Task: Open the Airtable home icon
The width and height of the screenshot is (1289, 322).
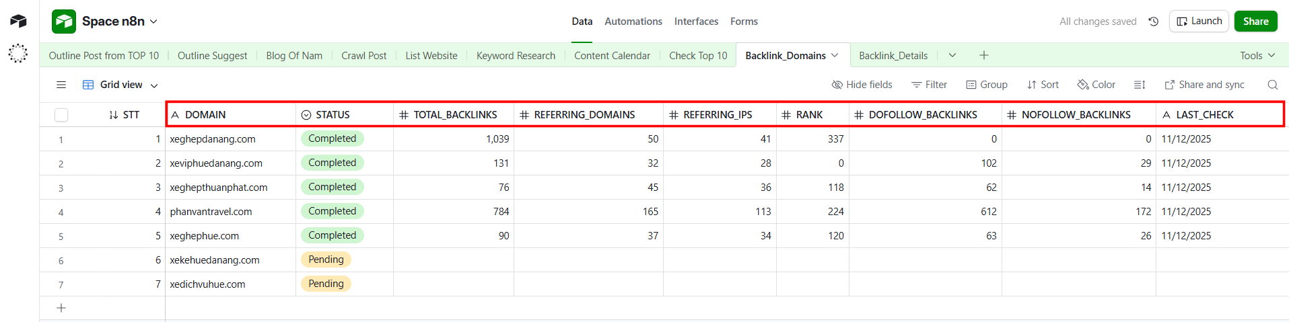Action: point(18,21)
